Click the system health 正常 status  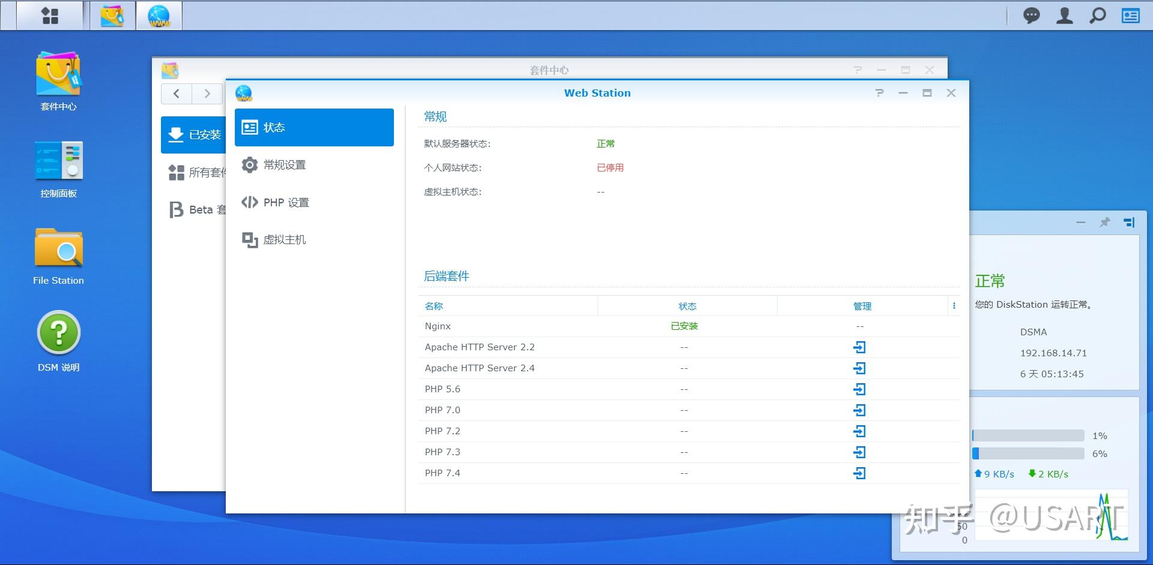[x=990, y=281]
